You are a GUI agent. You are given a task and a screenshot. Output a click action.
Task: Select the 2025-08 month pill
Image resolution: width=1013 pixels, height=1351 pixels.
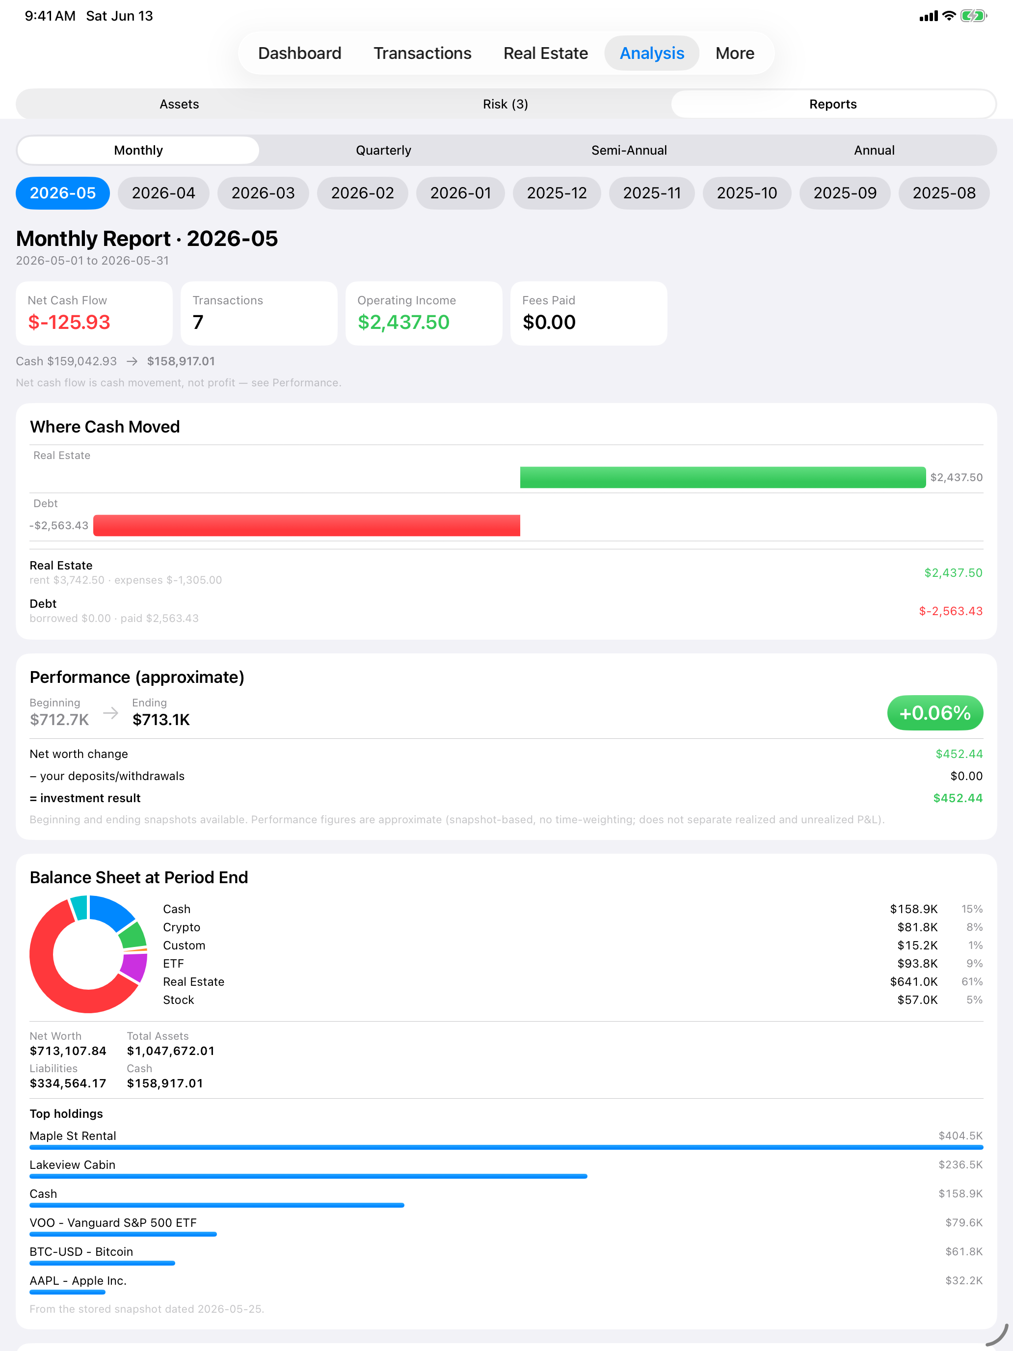click(943, 193)
